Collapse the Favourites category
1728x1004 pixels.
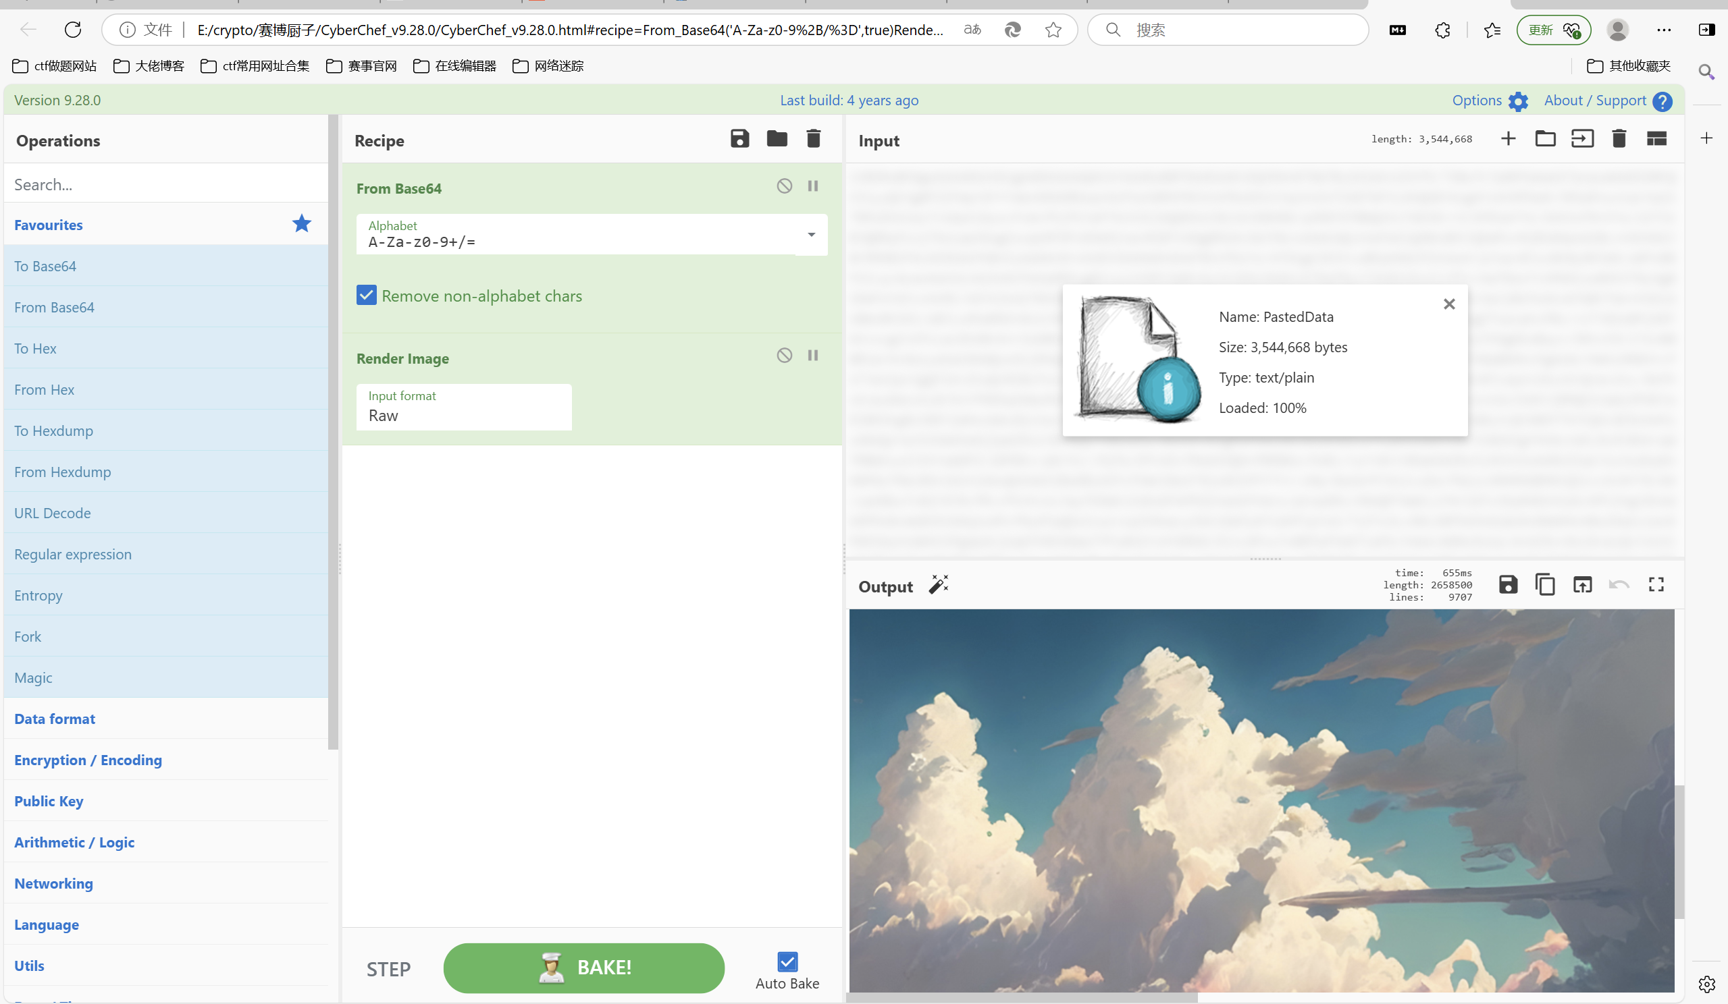coord(165,225)
